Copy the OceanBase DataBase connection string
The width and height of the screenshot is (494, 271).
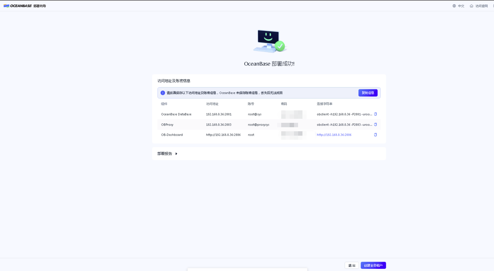click(376, 114)
